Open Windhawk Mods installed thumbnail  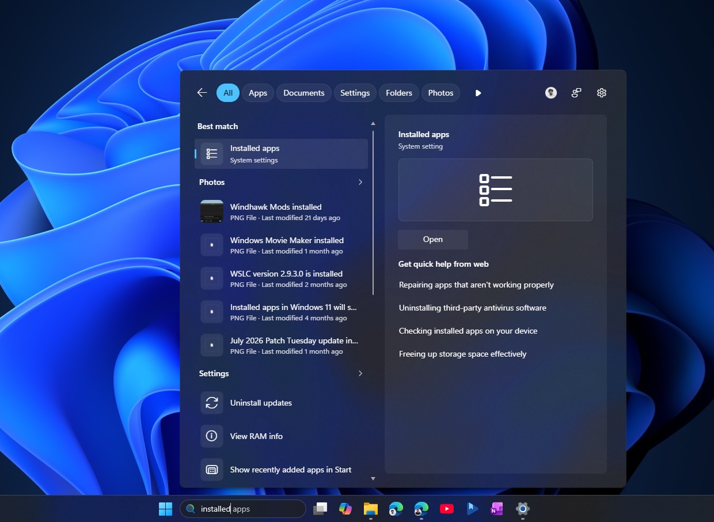coord(212,211)
